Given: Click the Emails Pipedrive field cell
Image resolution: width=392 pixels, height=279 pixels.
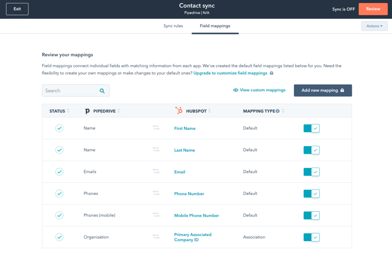Looking at the screenshot, I should (x=90, y=171).
